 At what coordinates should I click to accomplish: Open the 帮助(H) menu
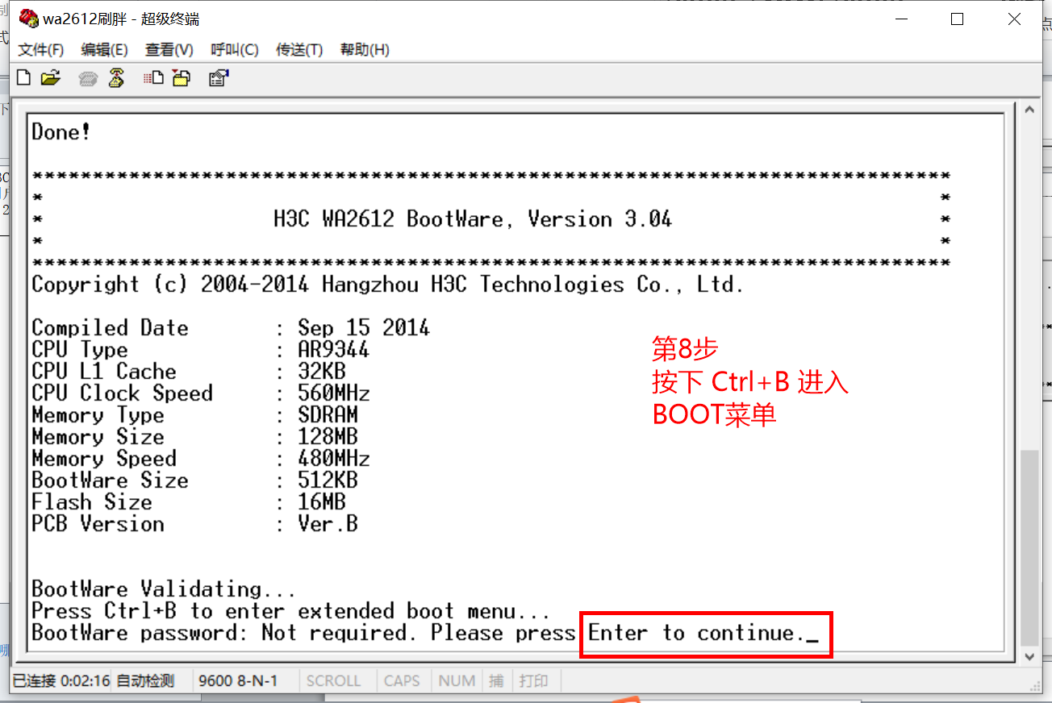[x=365, y=50]
